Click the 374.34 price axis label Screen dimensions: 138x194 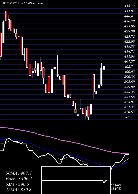(x=129, y=107)
